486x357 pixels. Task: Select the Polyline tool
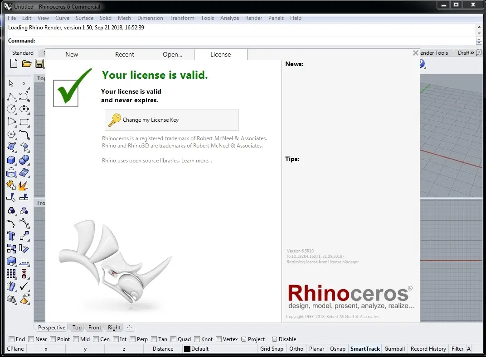pos(11,96)
